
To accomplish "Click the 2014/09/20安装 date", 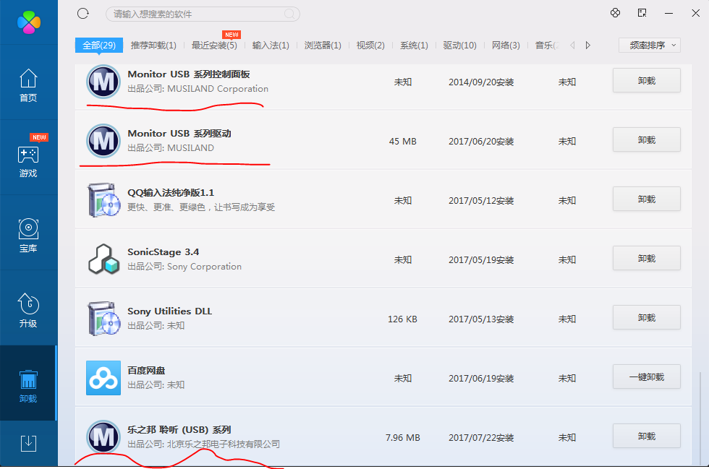I will coord(481,82).
